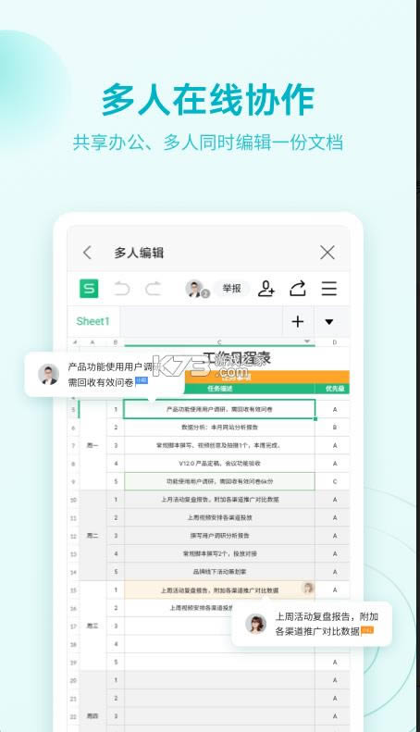The height and width of the screenshot is (732, 420).
Task: Select cell 品牌线下活动策划案
Action: pos(219,571)
